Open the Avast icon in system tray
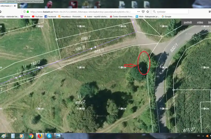The height and width of the screenshot is (139, 211). 207,136
